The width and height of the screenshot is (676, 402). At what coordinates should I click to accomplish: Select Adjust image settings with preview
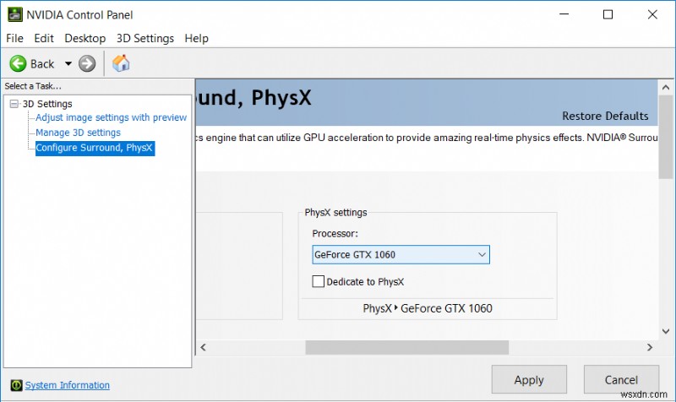click(x=111, y=117)
